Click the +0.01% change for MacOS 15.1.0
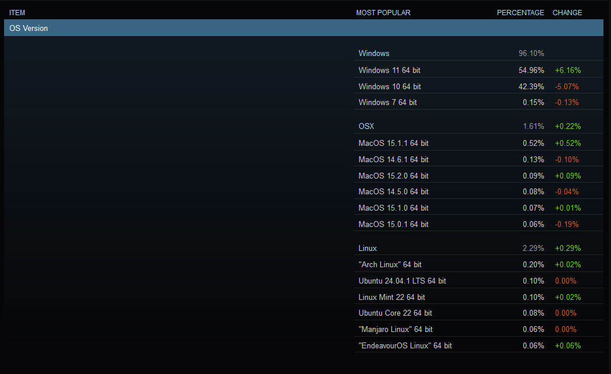 pyautogui.click(x=568, y=208)
